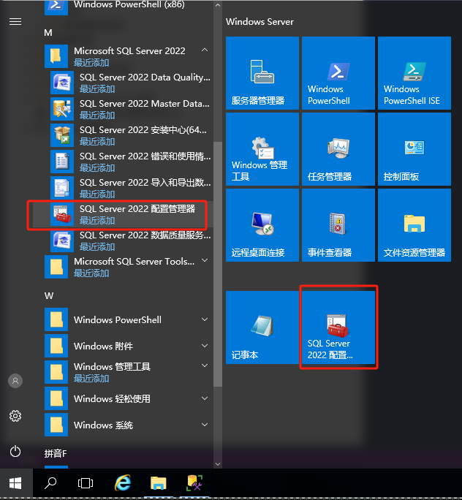
Task: Click the app list scrollbar down arrow
Action: (217, 463)
